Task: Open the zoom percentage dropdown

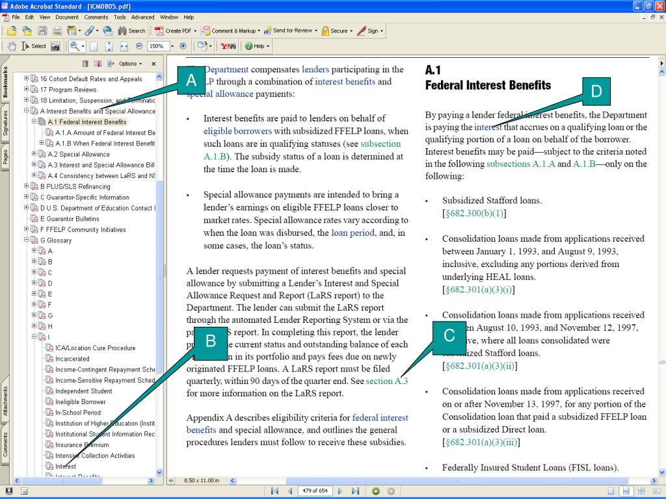Action: pos(172,46)
